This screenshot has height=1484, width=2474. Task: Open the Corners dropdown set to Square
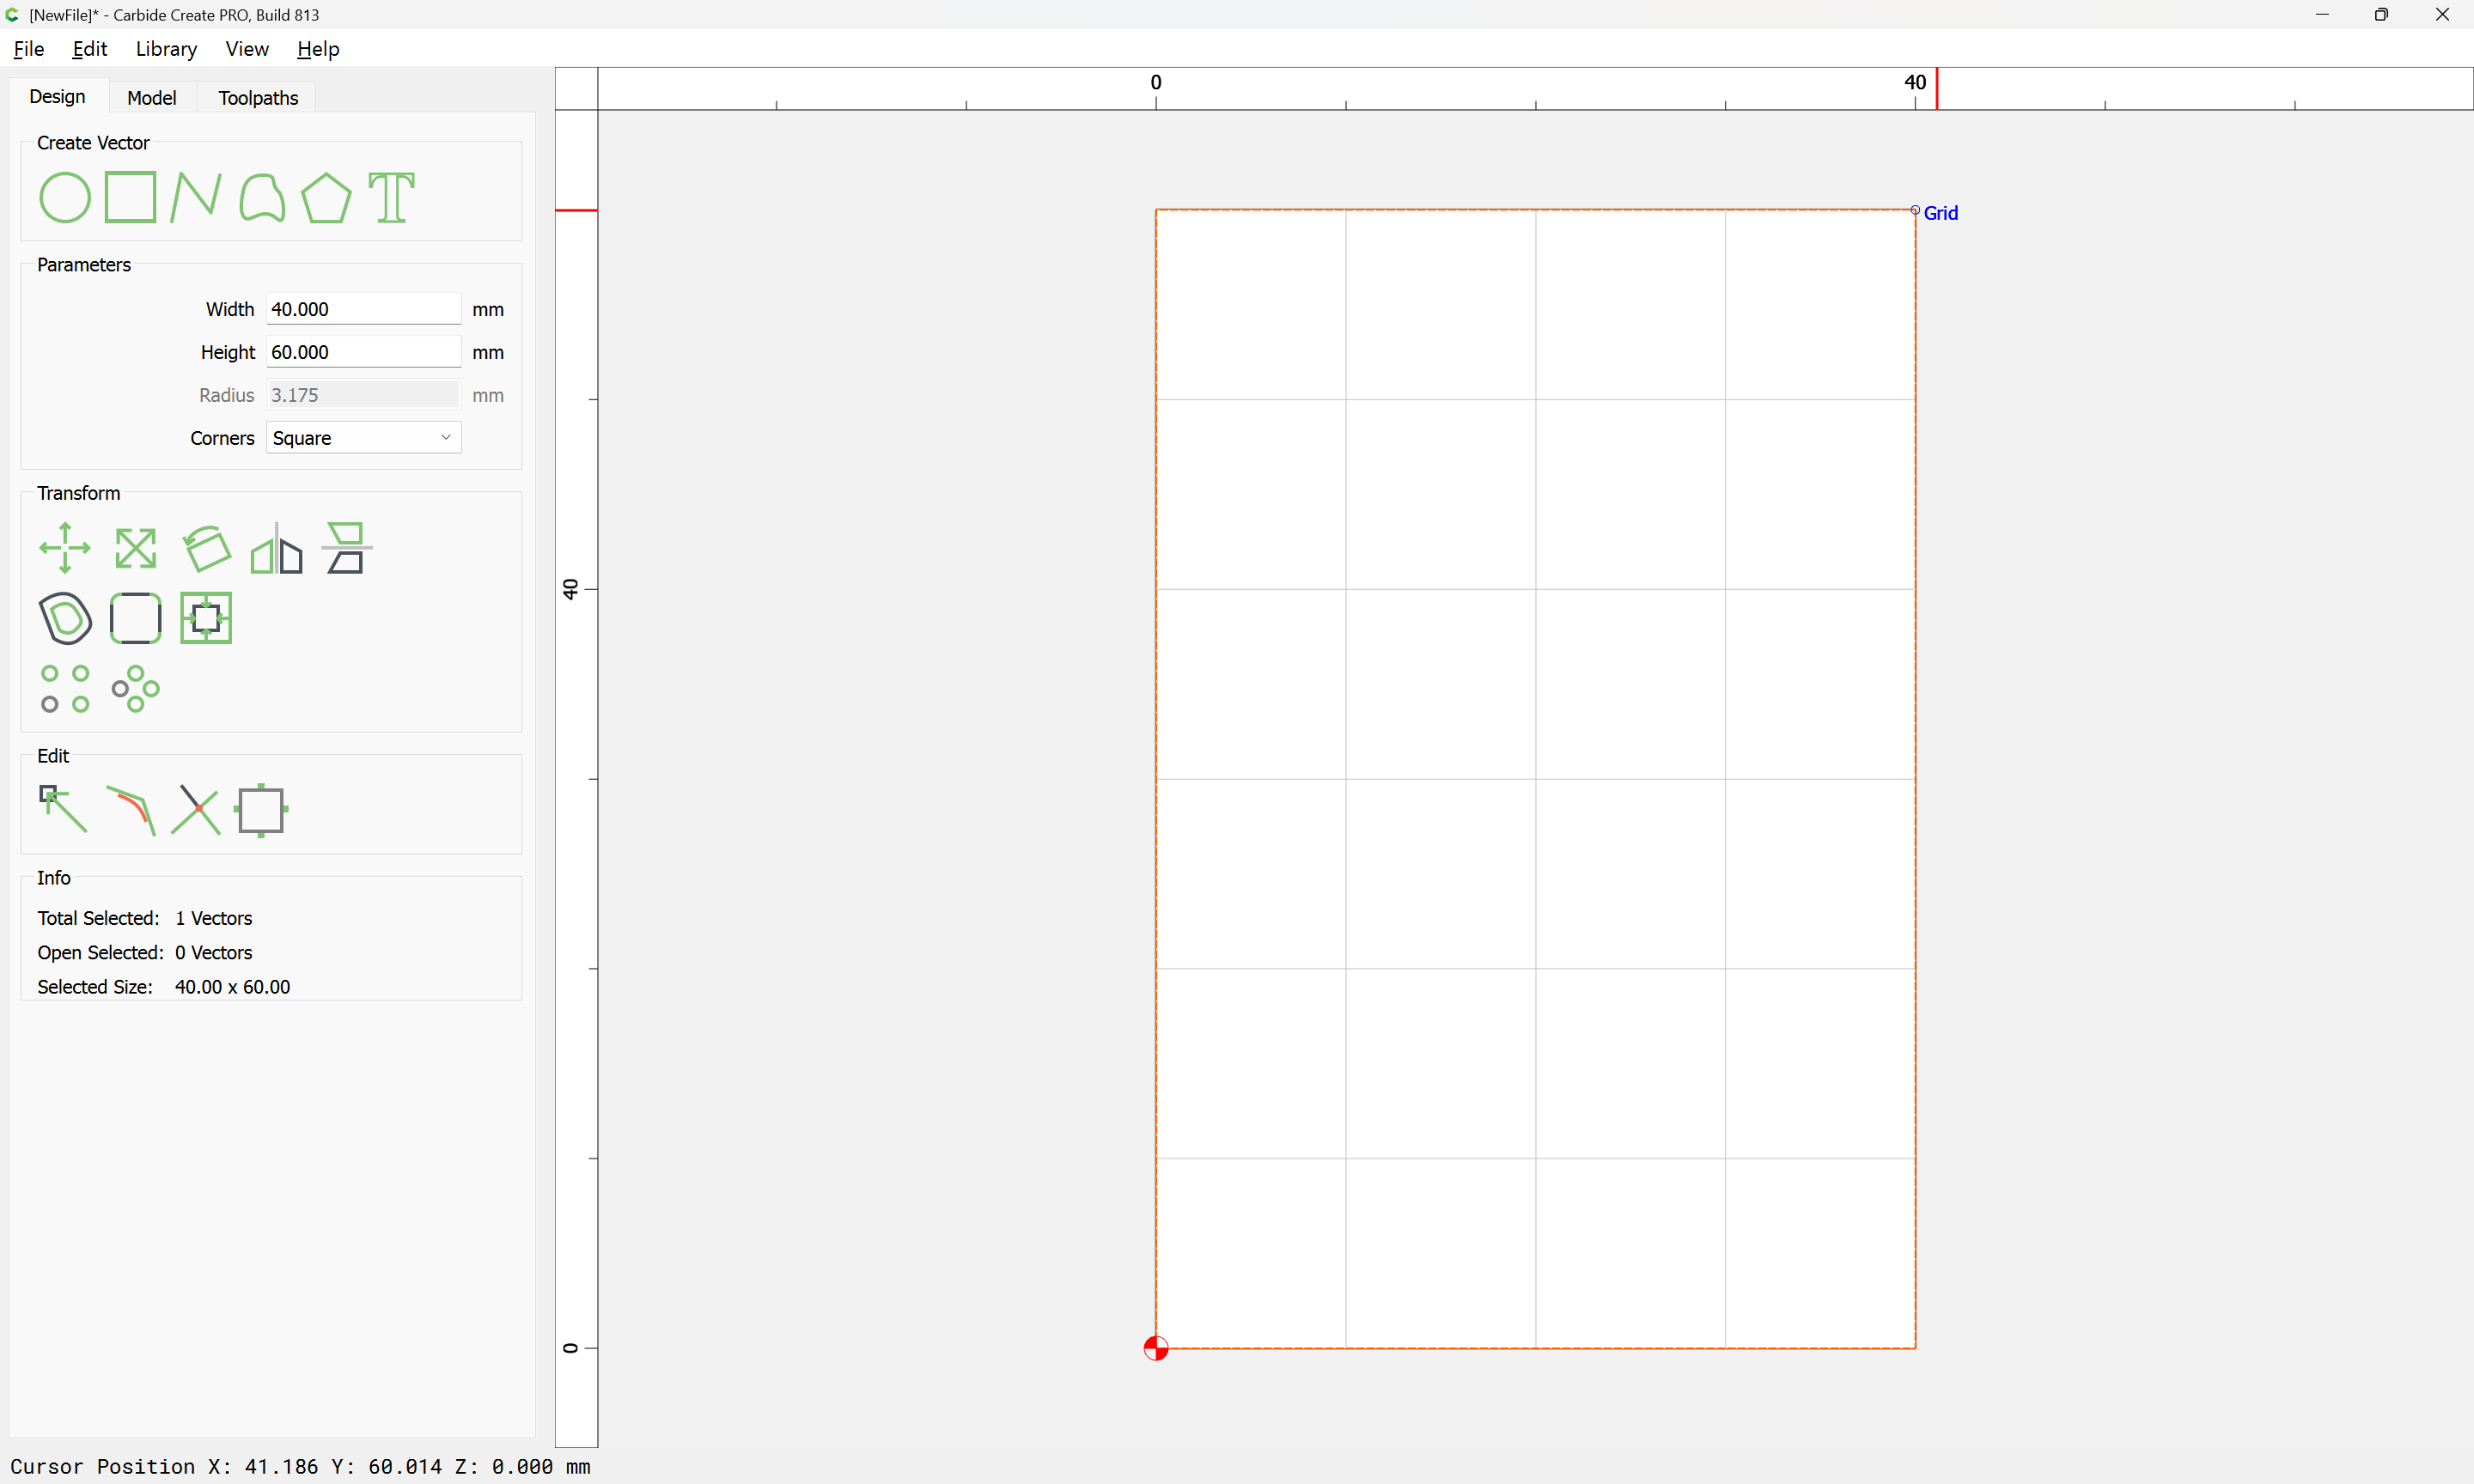(363, 438)
